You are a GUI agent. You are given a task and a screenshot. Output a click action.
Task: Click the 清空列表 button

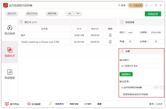point(52,14)
